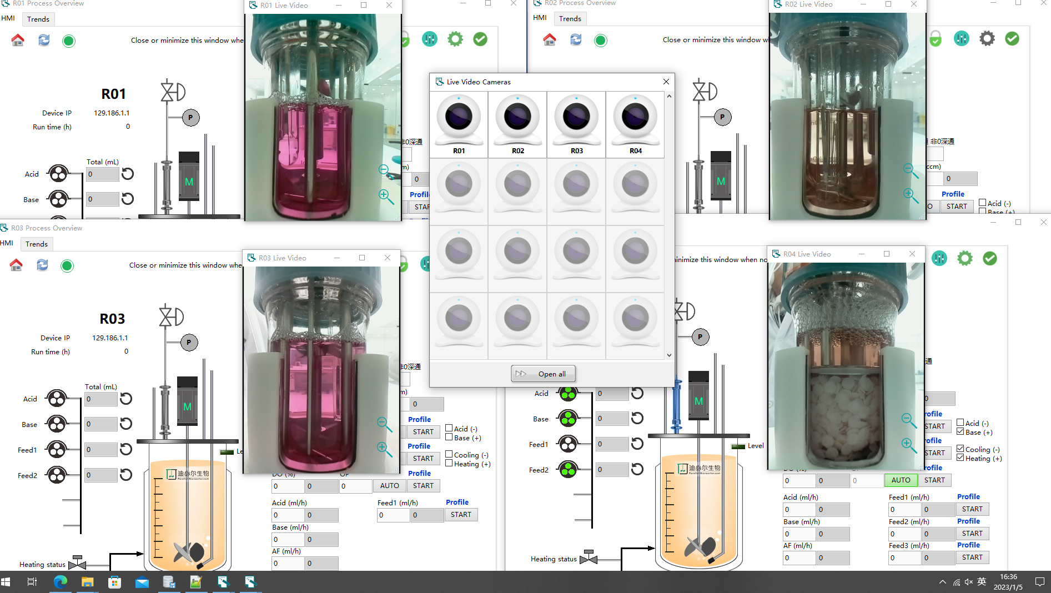Screen dimensions: 1051x593
Task: Reset the Feed1 total in R04 window
Action: click(x=637, y=444)
